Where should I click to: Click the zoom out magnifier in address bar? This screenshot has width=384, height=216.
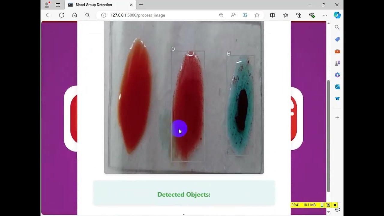pyautogui.click(x=221, y=15)
